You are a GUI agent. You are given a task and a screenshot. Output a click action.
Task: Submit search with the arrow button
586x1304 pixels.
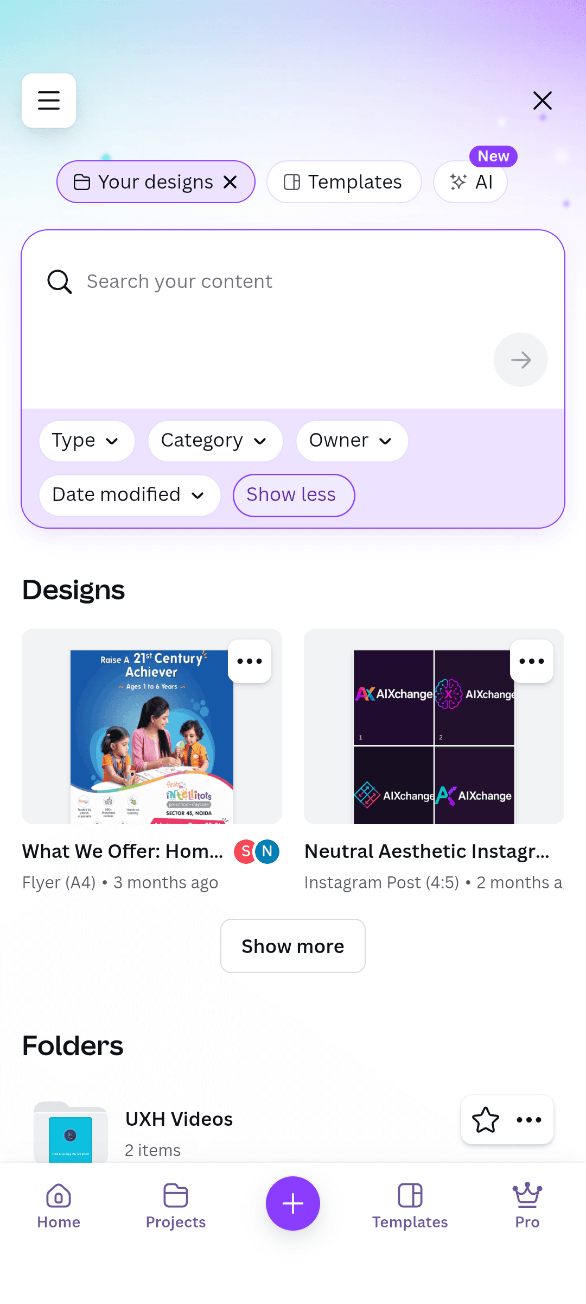[x=521, y=360]
